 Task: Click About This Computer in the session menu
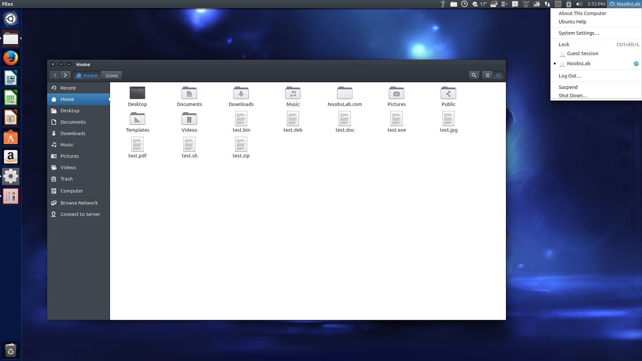tap(582, 13)
